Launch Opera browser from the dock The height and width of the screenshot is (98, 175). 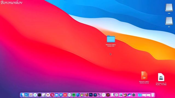point(52,95)
